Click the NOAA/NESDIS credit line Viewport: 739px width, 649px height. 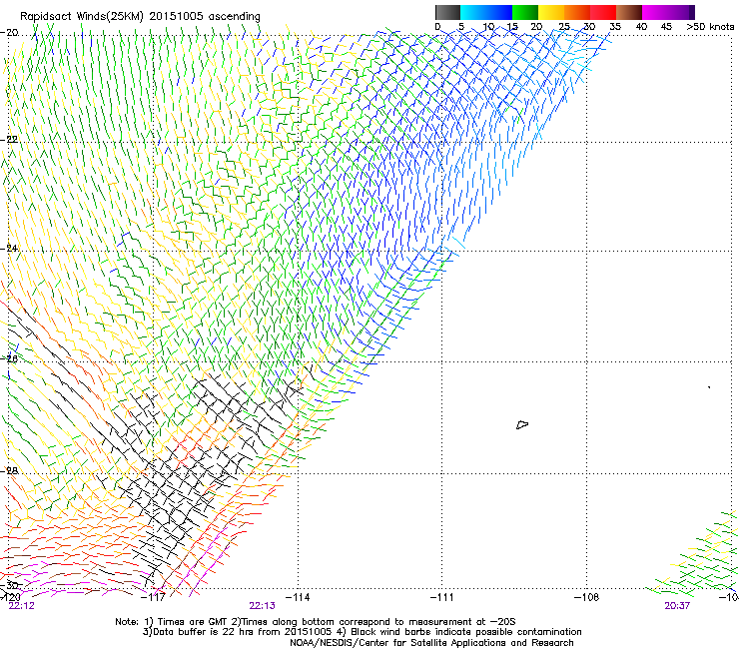tap(431, 643)
